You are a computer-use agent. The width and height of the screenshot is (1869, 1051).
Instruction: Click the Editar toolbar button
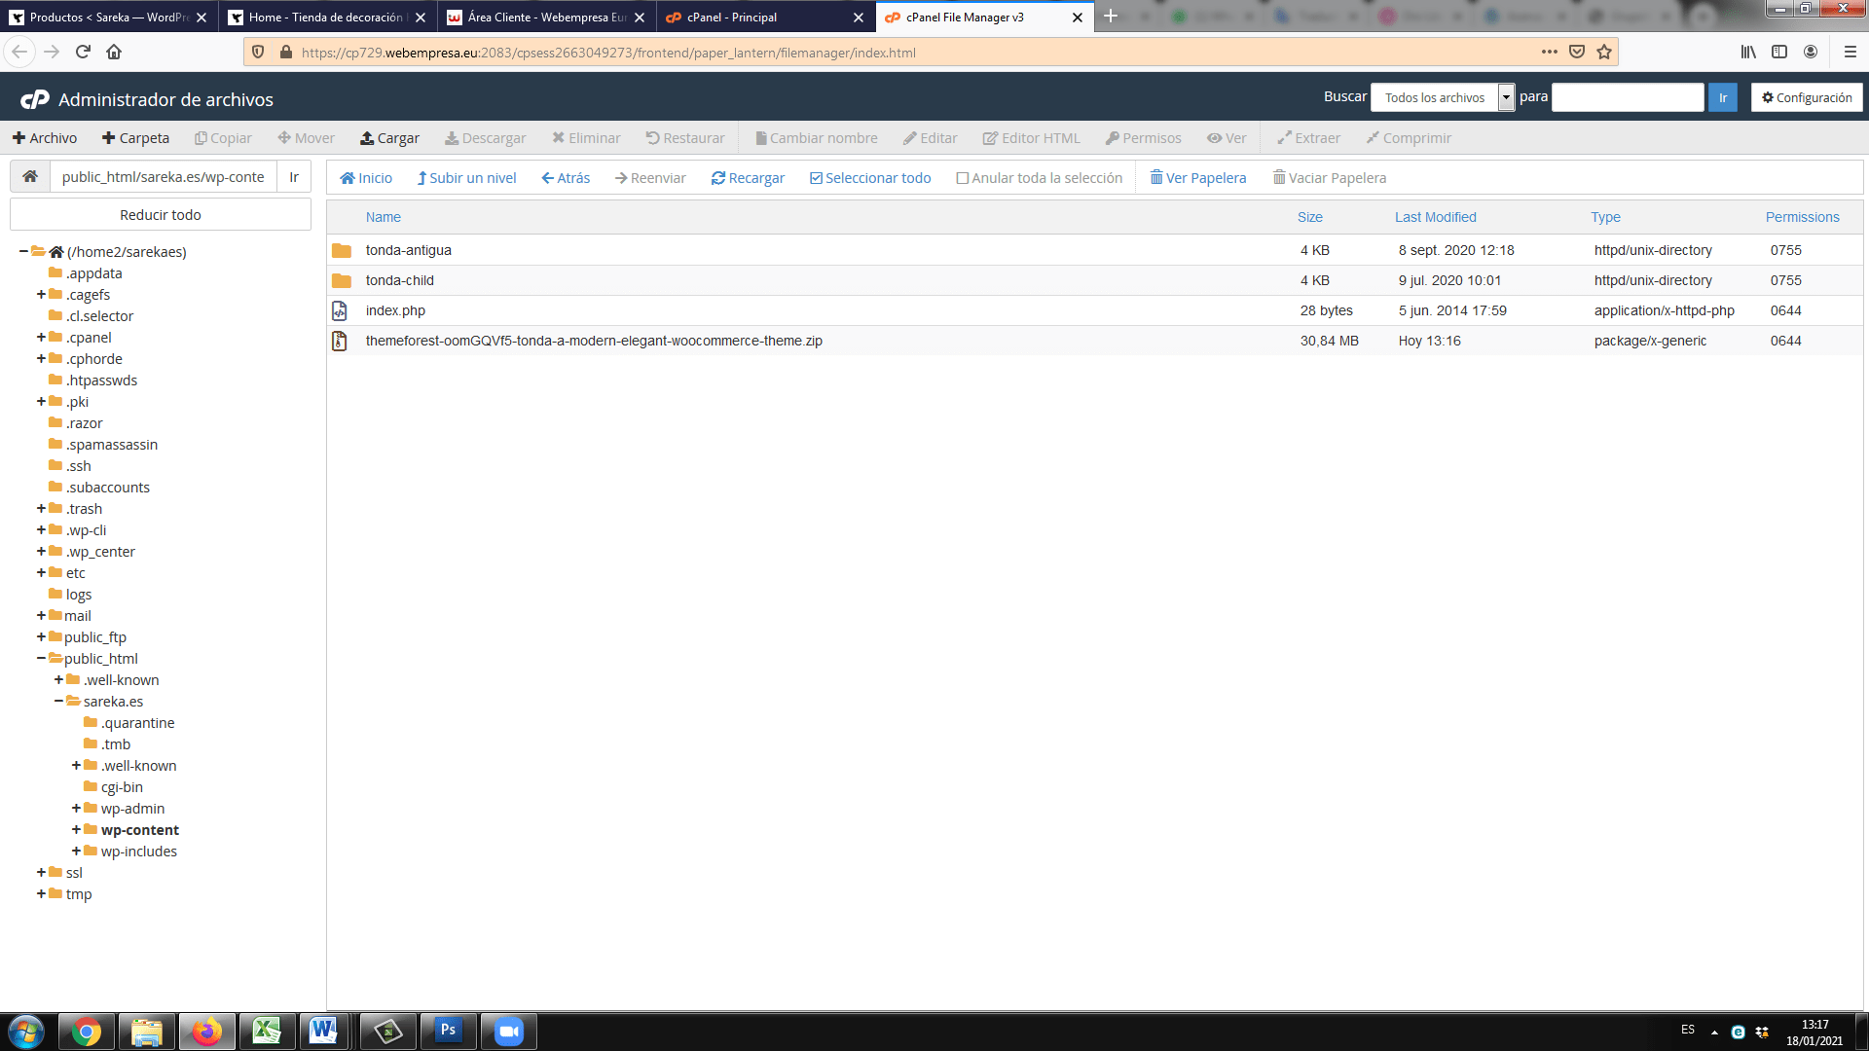point(931,138)
